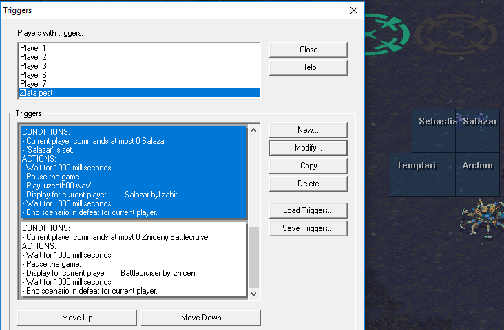Select the Zniceny Battlecruiser trigger
The image size is (504, 330).
(x=134, y=259)
